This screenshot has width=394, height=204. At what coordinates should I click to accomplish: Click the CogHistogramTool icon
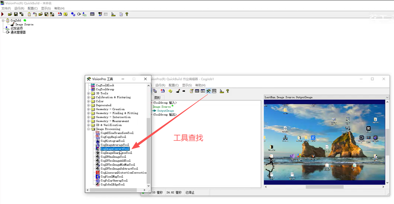tap(98, 141)
